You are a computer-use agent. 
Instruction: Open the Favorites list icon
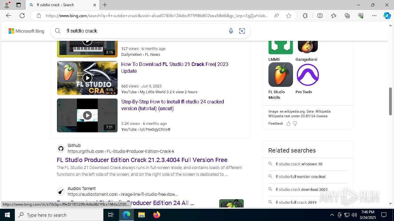(334, 16)
